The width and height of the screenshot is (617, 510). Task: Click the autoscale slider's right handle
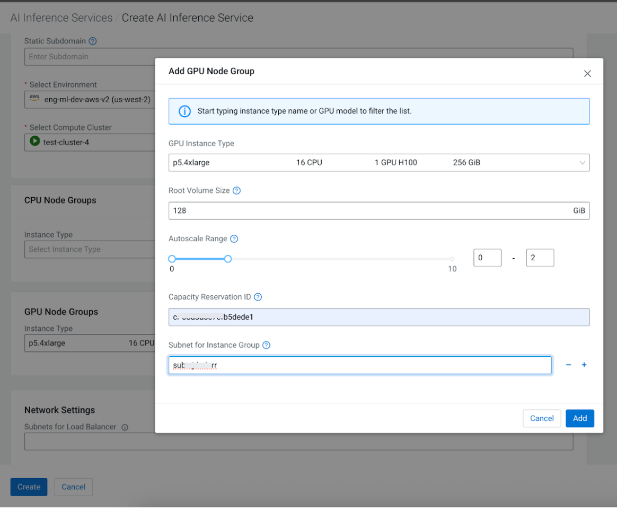pyautogui.click(x=228, y=259)
